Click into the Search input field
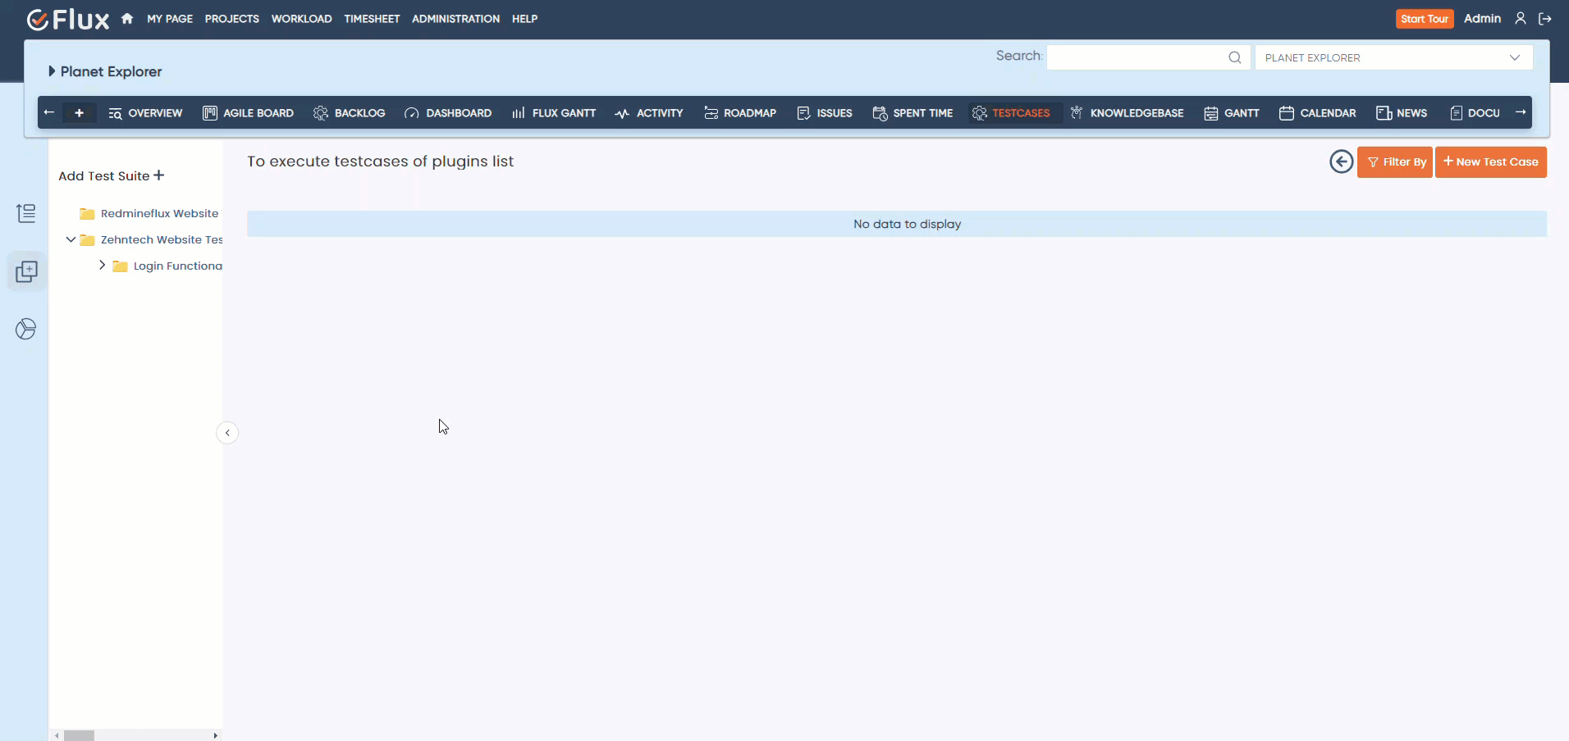This screenshot has height=741, width=1569. pyautogui.click(x=1136, y=57)
